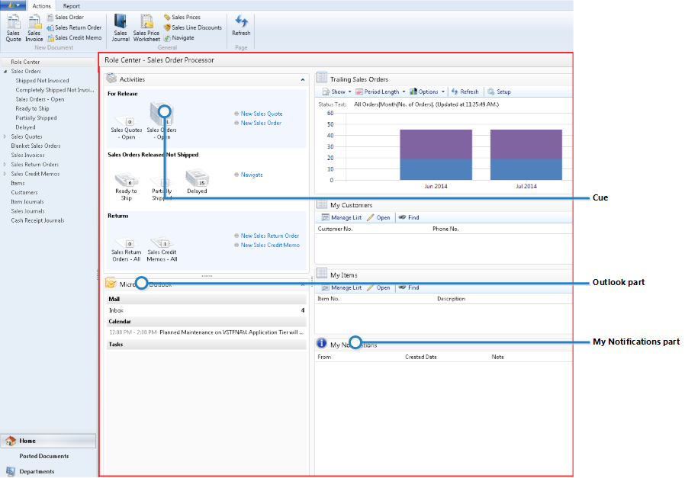685x478 pixels.
Task: Open the Sales Orders - Open cue tile
Action: [x=162, y=124]
